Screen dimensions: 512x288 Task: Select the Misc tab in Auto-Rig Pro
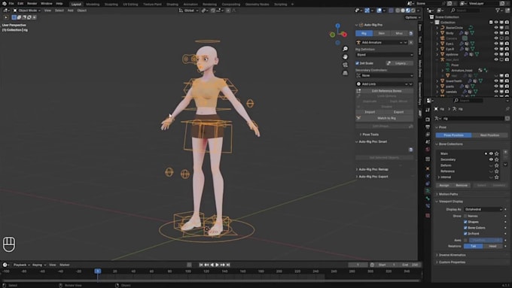399,33
